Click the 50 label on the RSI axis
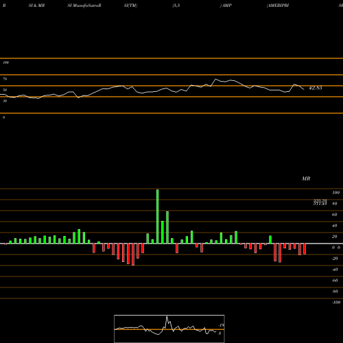 tap(5, 90)
